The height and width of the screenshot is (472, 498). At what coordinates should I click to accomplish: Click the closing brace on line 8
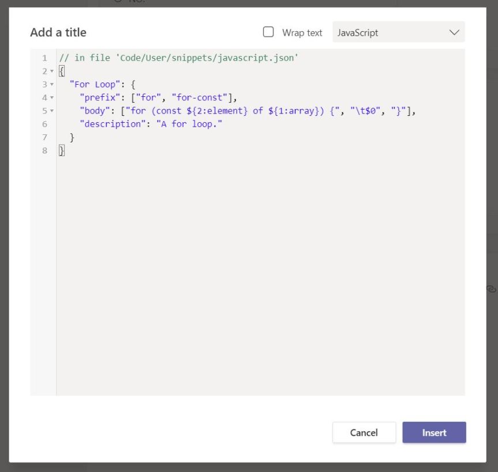[62, 150]
